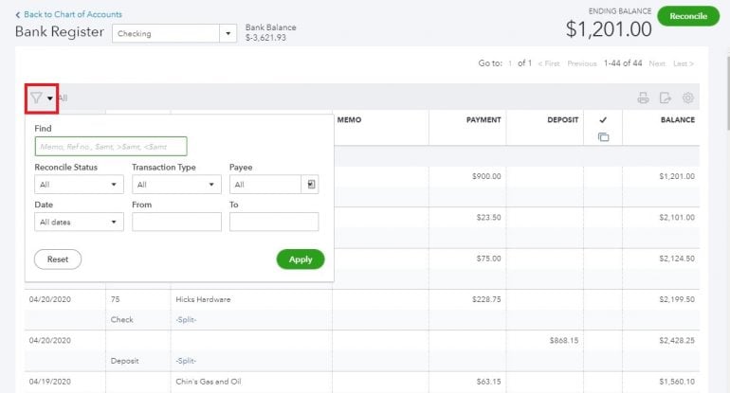
Task: Sort by the BALANCE column header
Action: (677, 120)
